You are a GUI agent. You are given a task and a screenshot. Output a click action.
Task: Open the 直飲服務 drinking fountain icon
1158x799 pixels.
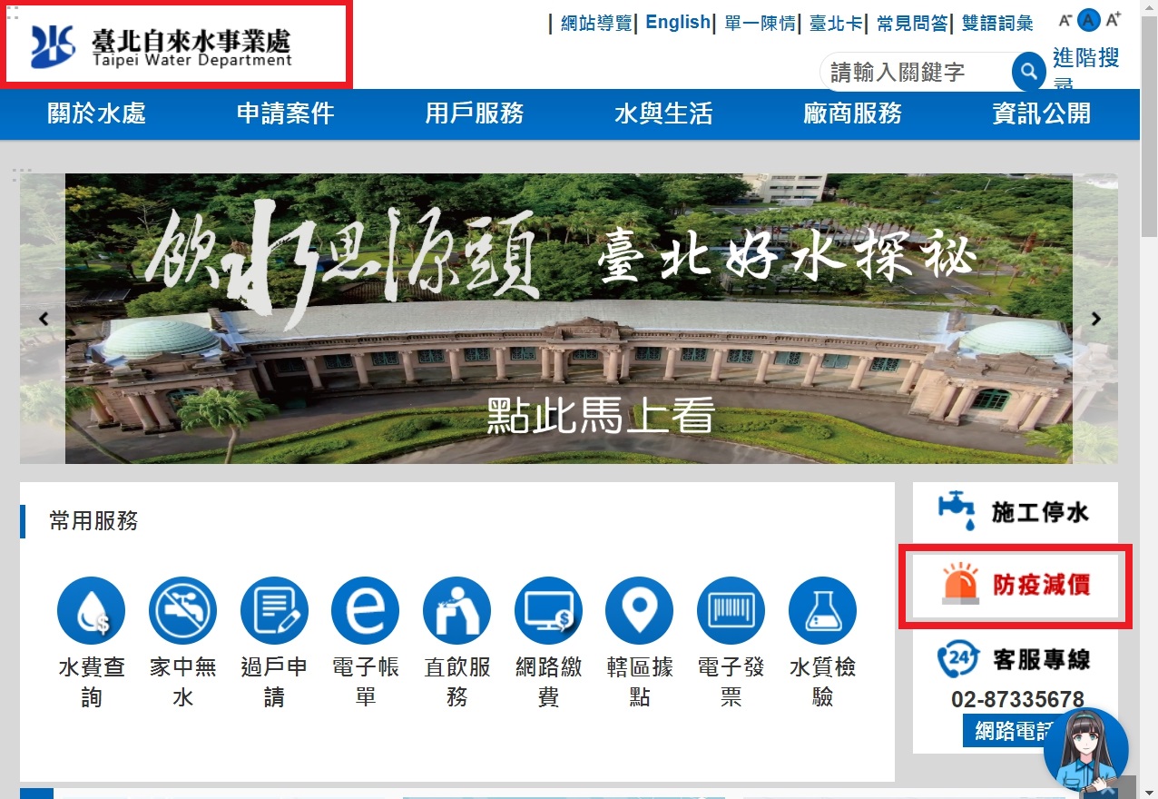456,611
